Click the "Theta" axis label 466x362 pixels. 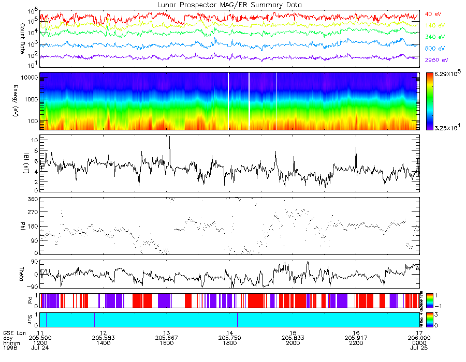point(21,274)
